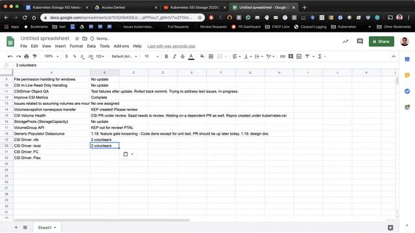Open the File menu
415x233 pixels.
tap(23, 46)
